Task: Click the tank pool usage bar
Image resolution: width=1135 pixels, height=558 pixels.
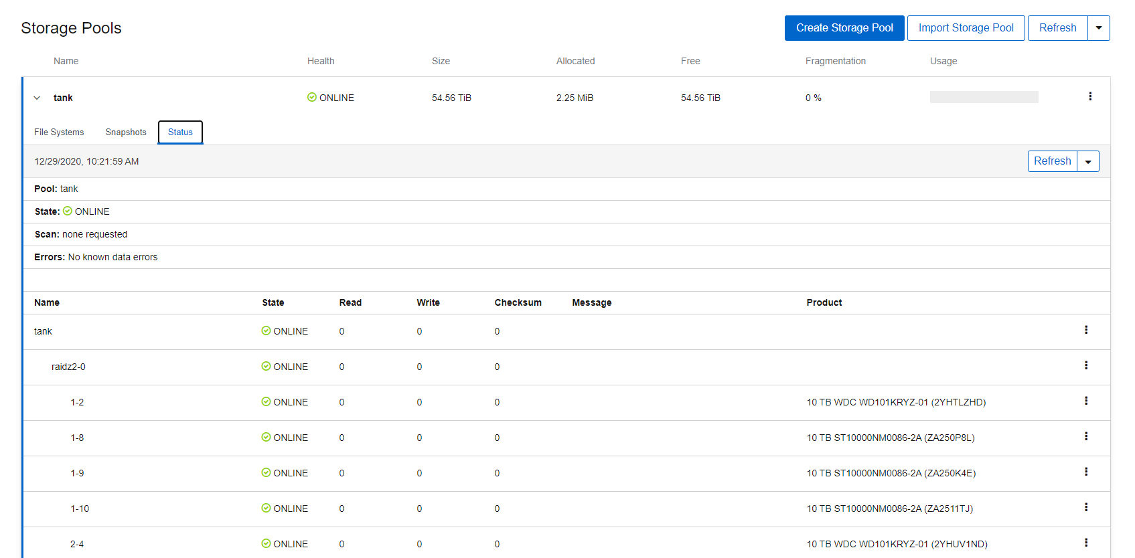Action: (x=984, y=97)
